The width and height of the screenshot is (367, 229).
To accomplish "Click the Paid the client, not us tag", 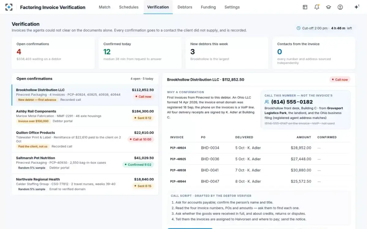I will click(x=33, y=147).
